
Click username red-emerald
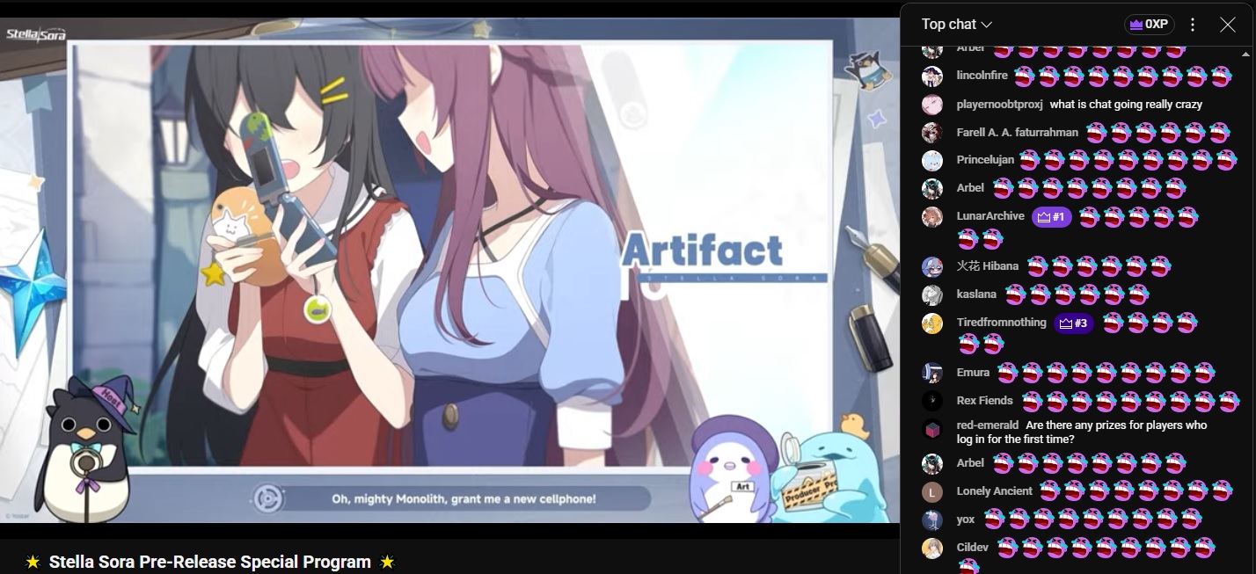click(x=988, y=425)
